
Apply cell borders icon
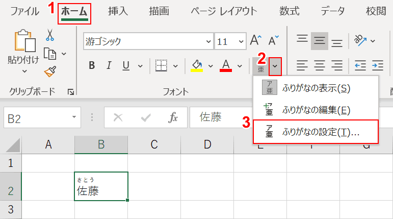(x=161, y=65)
